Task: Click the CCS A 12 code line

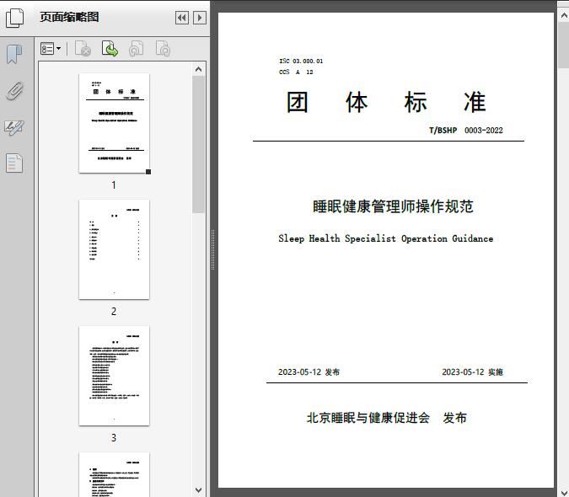Action: coord(296,72)
